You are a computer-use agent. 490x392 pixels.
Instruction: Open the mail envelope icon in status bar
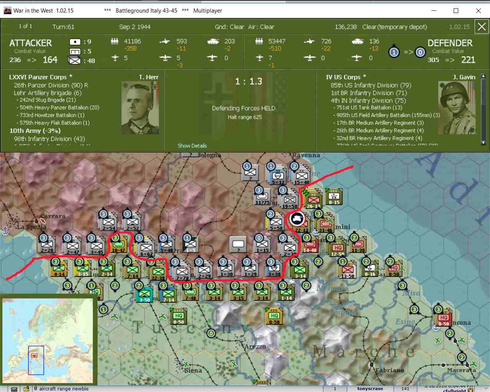click(14, 389)
